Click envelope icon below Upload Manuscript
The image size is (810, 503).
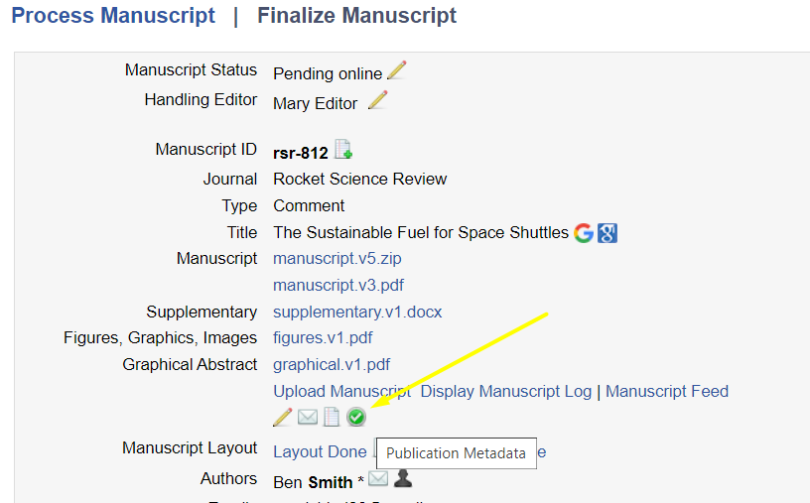[308, 418]
